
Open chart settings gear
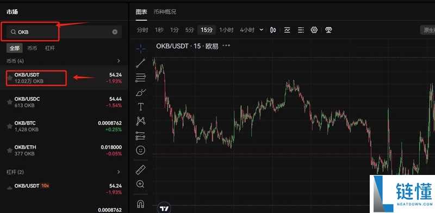(314, 30)
